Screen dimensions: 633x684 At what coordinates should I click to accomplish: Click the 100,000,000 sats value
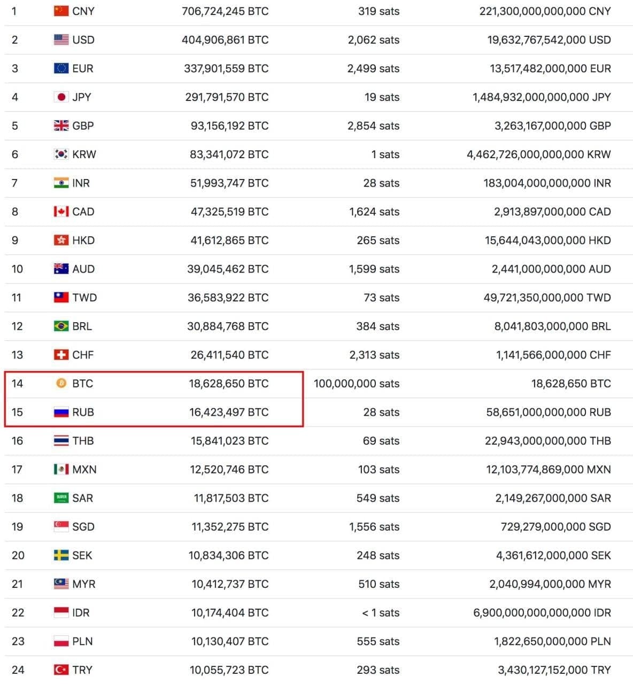click(357, 384)
